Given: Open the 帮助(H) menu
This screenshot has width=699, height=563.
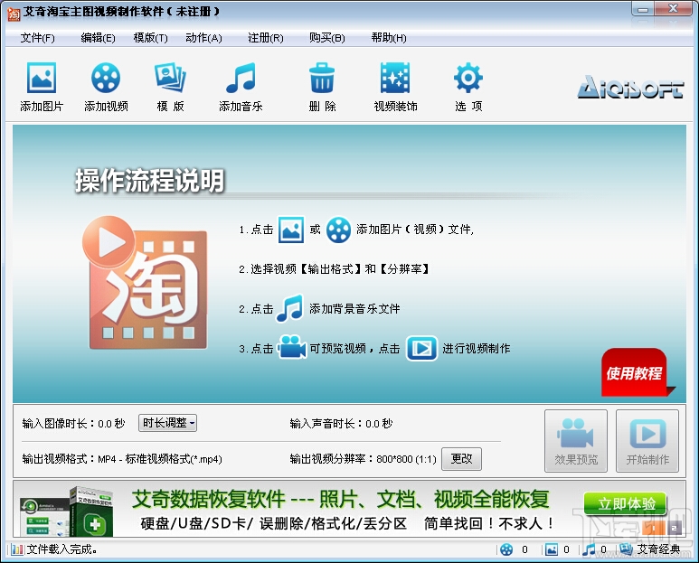Looking at the screenshot, I should 389,38.
